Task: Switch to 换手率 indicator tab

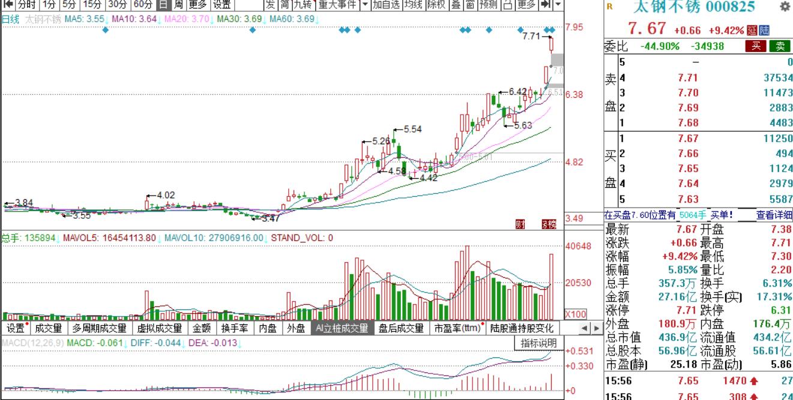Action: pyautogui.click(x=235, y=328)
